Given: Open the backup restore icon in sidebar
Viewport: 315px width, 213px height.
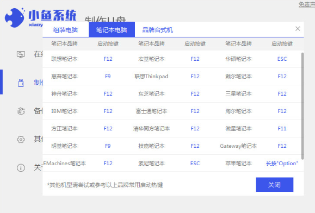Looking at the screenshot, I should pos(21,111).
